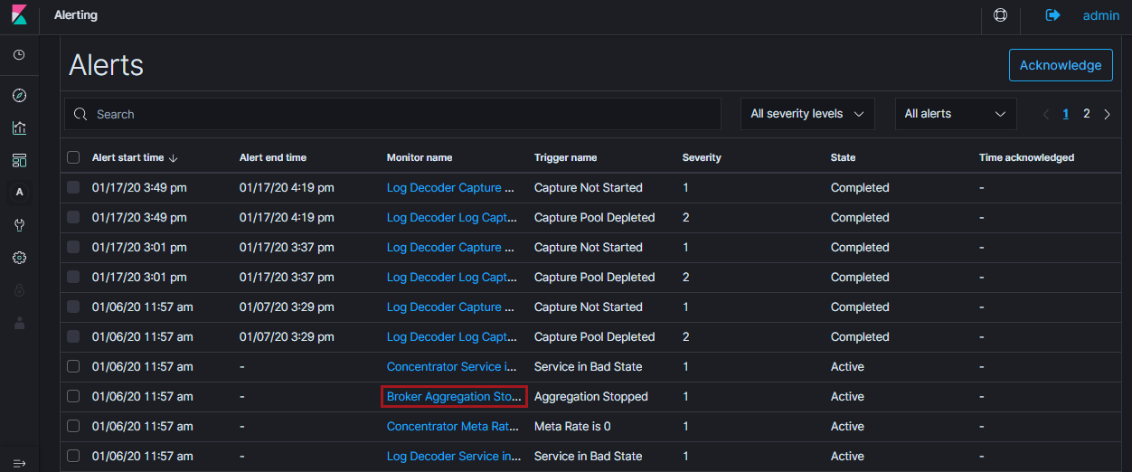Click the Kibana logo in the top-left

[x=19, y=15]
